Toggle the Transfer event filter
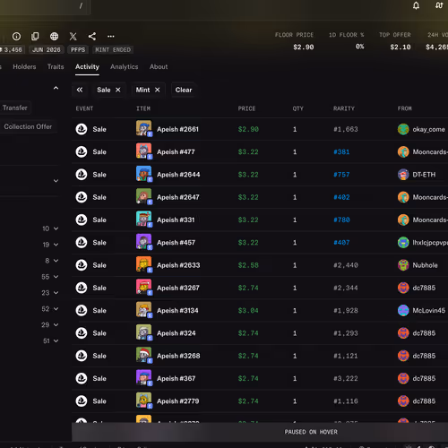This screenshot has height=448, width=448. click(x=15, y=108)
